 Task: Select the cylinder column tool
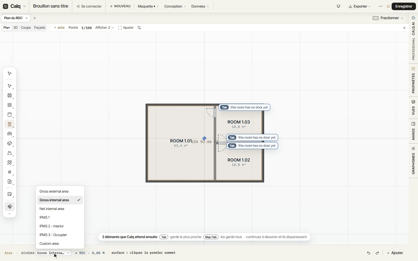click(x=10, y=115)
